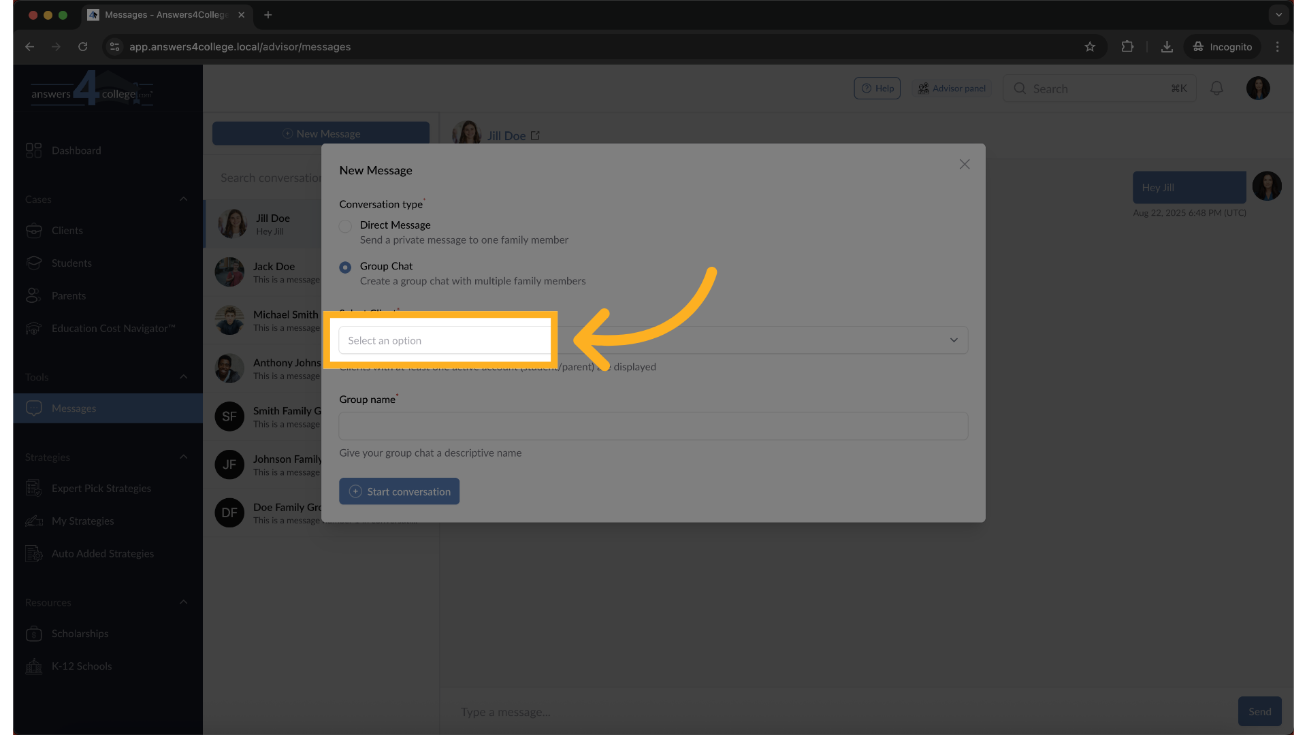Click the Start conversation button
This screenshot has width=1307, height=735.
pyautogui.click(x=399, y=491)
